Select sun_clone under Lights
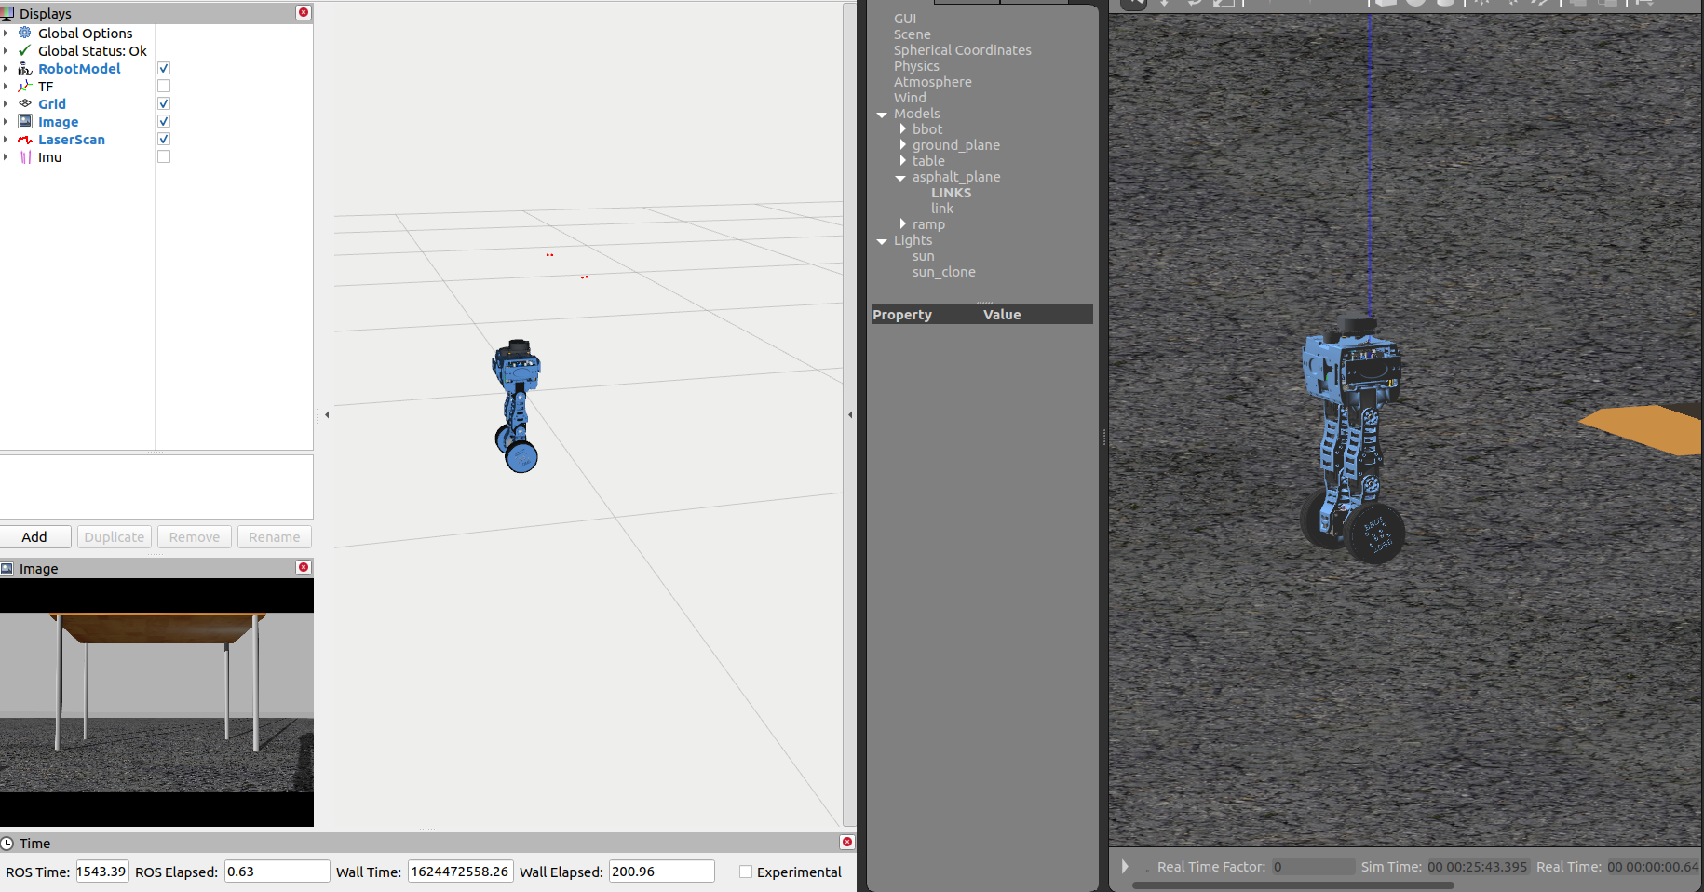This screenshot has width=1704, height=892. [x=943, y=272]
